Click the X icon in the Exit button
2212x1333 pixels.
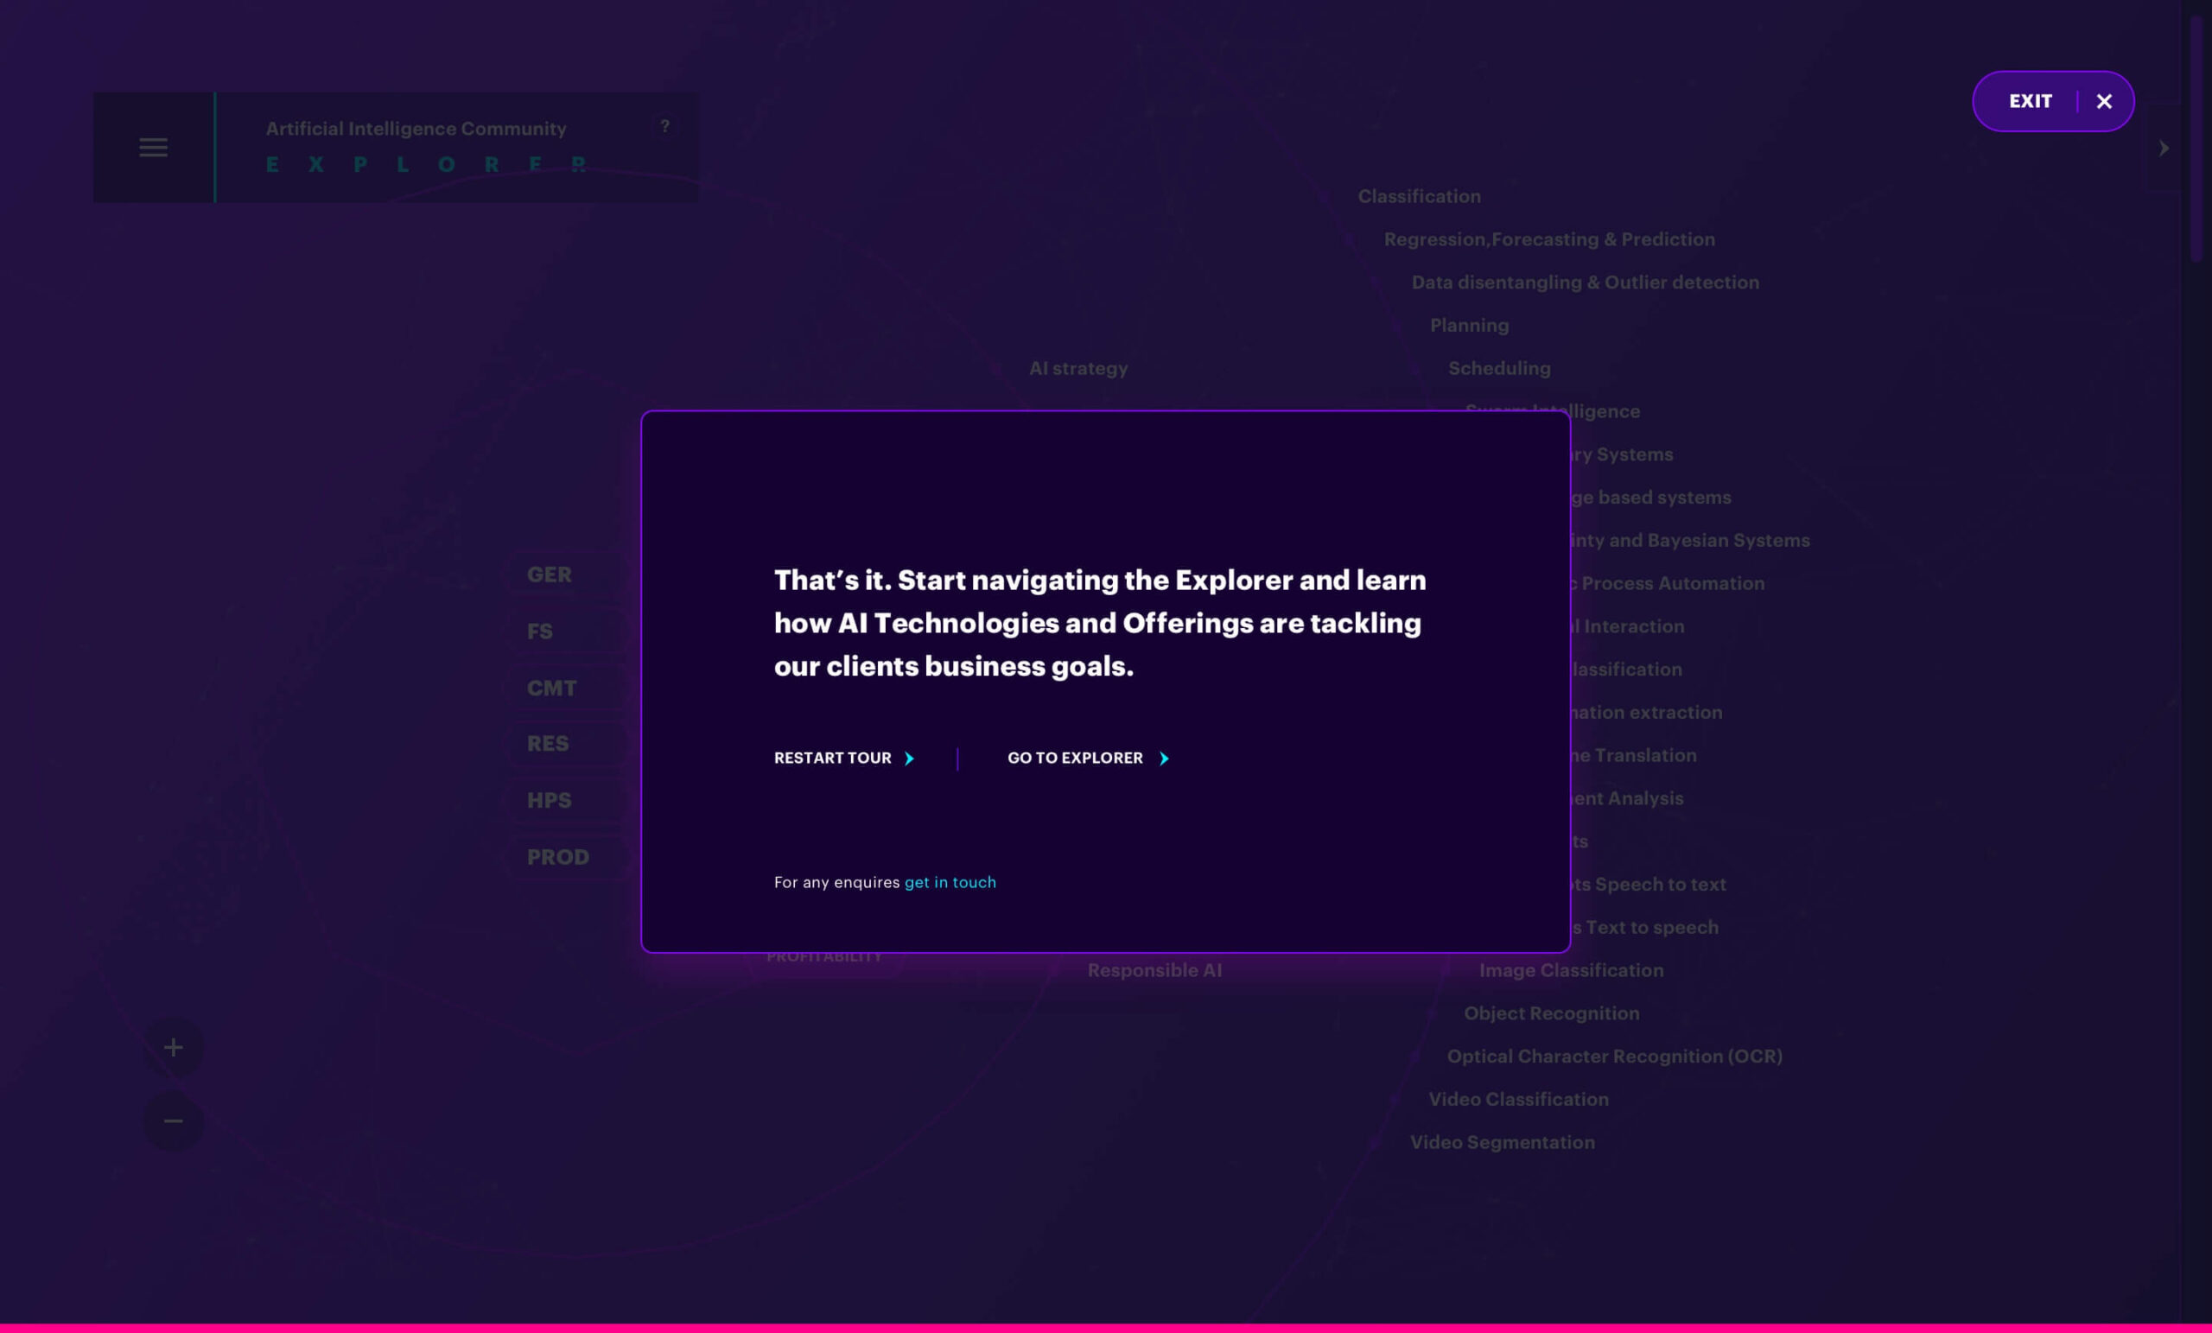tap(2104, 101)
